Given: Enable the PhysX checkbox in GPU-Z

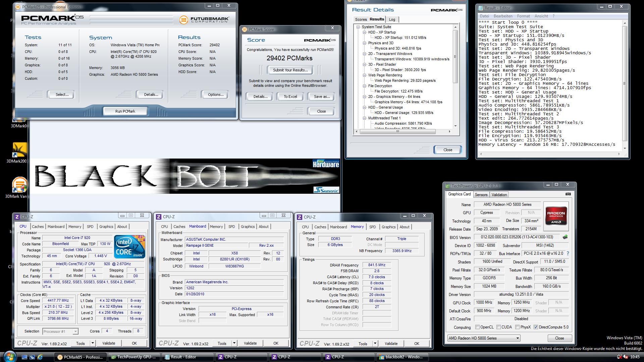Looking at the screenshot, I should (518, 327).
